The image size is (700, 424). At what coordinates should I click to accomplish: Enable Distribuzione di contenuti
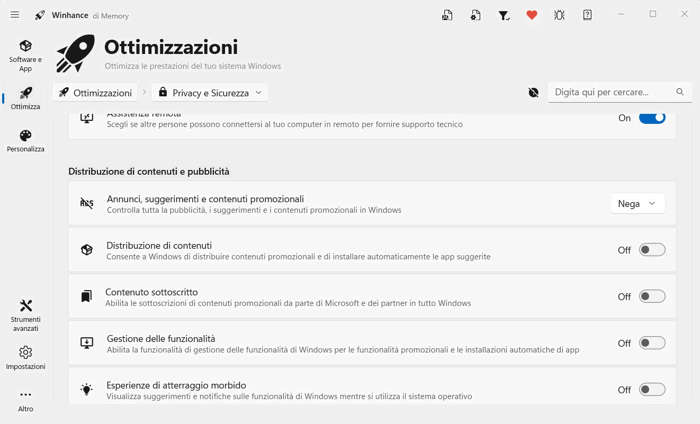coord(652,249)
